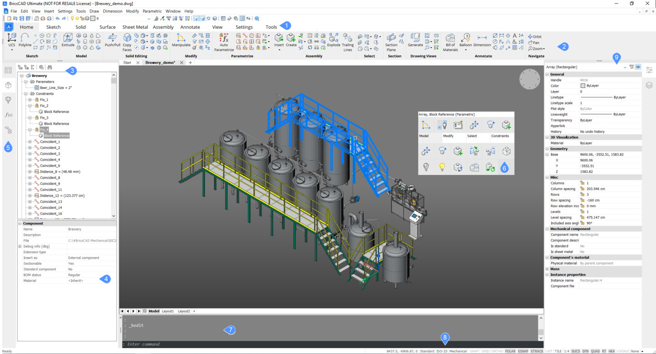
Task: Collapse the Parameters node in tree
Action: pyautogui.click(x=26, y=82)
